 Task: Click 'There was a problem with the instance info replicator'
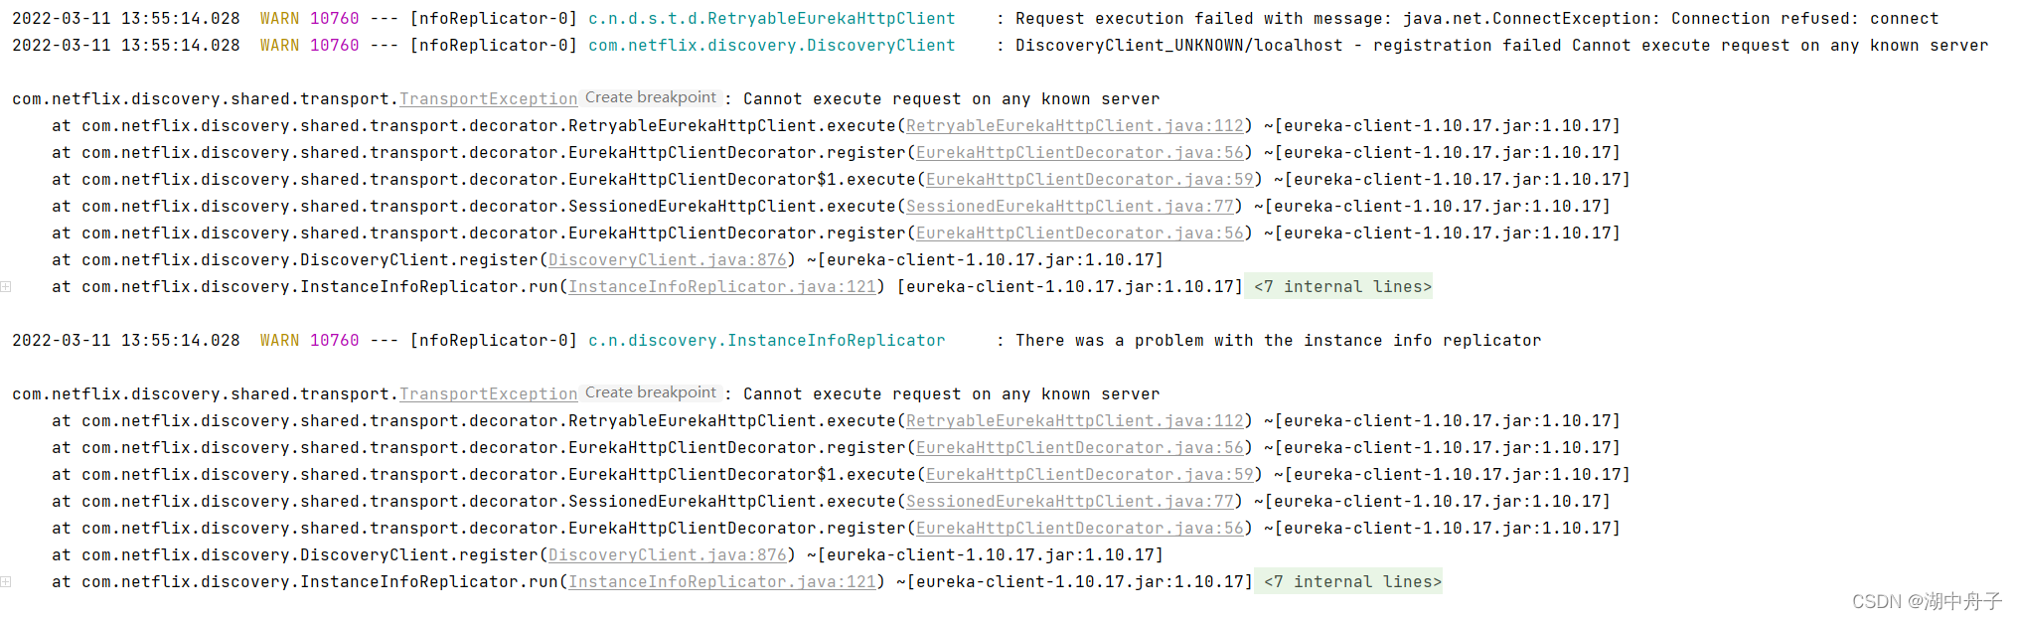pos(1279,340)
